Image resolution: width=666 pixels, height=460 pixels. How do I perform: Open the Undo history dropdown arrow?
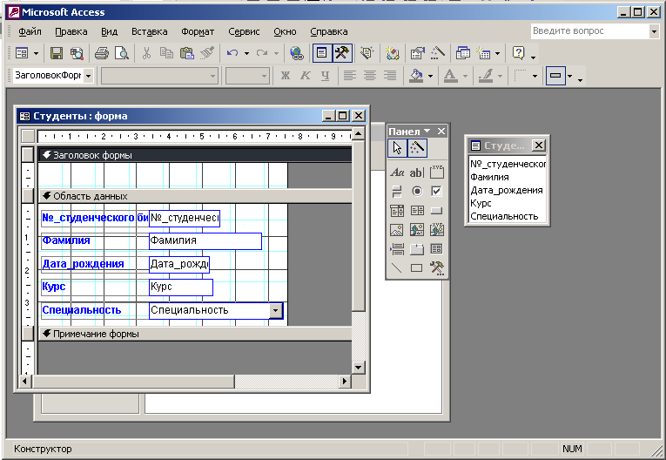coord(246,53)
